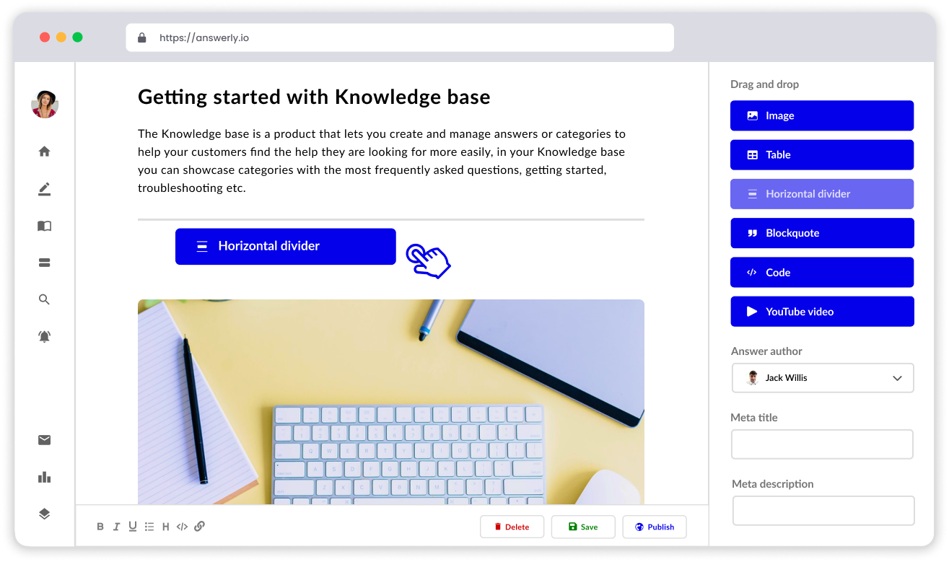The height and width of the screenshot is (562, 949).
Task: Click the stacked bars sidebar icon
Action: 45,263
